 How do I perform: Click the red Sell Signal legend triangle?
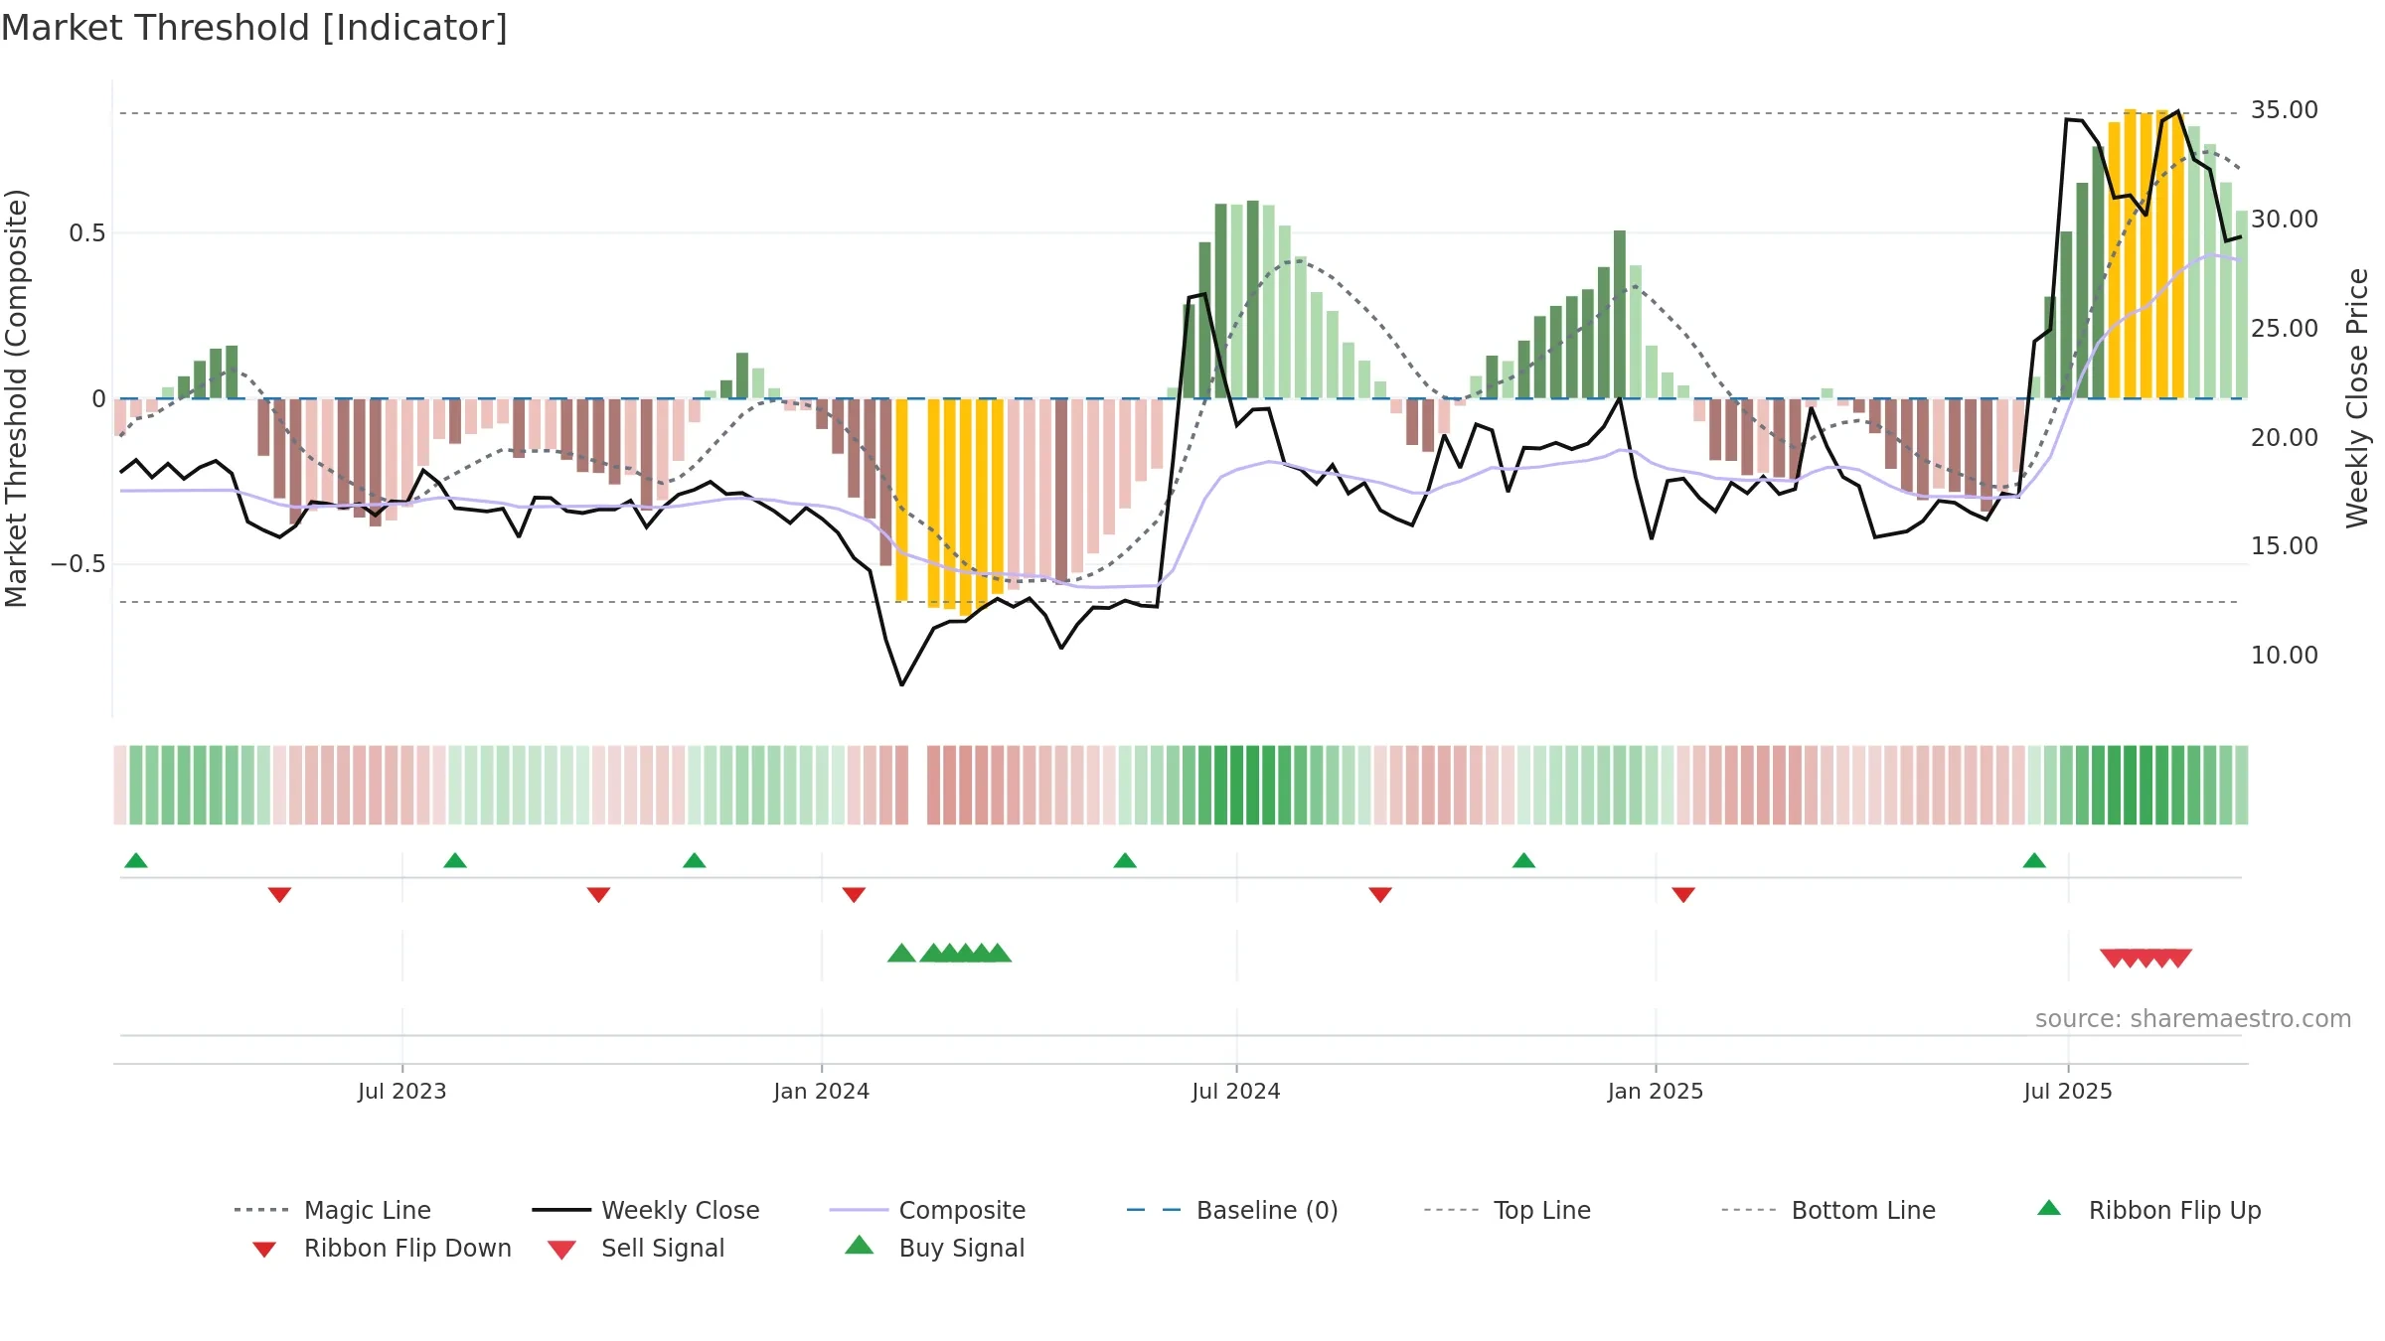[x=562, y=1250]
